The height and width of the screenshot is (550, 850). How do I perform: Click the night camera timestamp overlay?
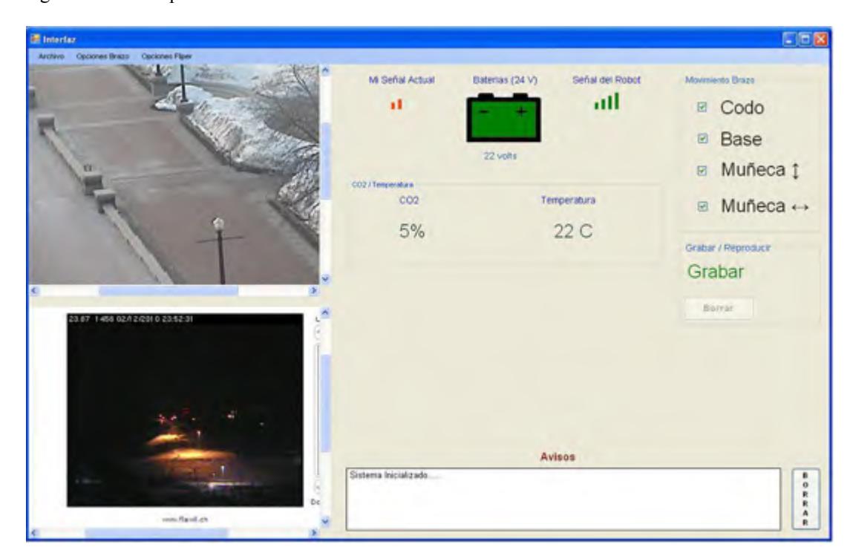tap(131, 318)
